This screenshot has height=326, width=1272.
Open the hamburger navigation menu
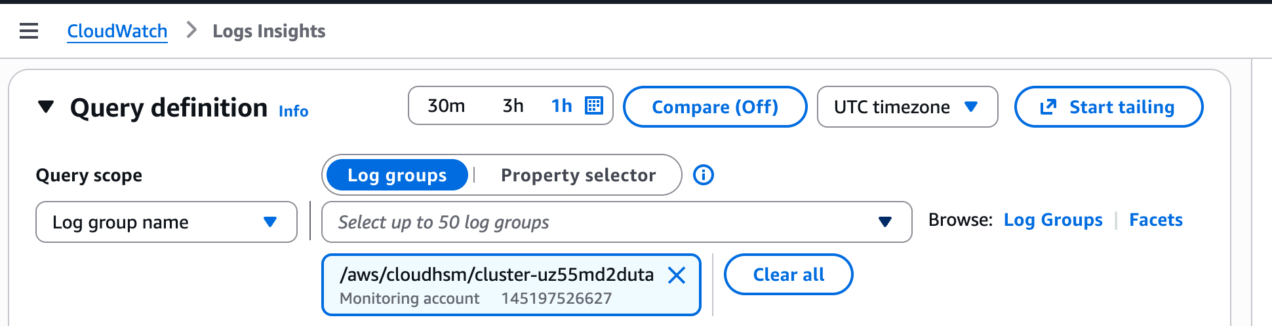[29, 31]
